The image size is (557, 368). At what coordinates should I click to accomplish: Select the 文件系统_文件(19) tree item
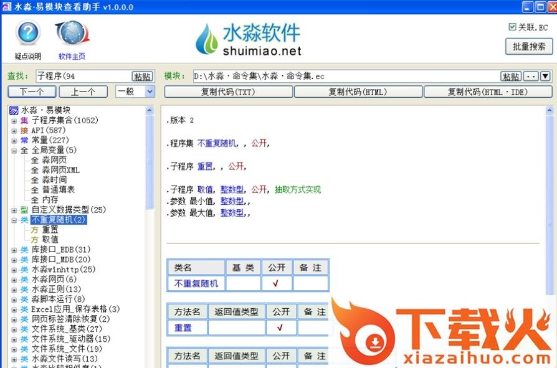[x=67, y=349]
